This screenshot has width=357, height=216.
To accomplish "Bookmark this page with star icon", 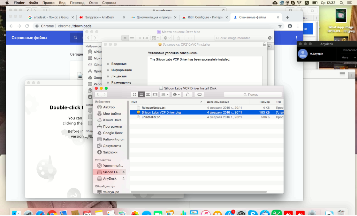I will tap(280, 26).
